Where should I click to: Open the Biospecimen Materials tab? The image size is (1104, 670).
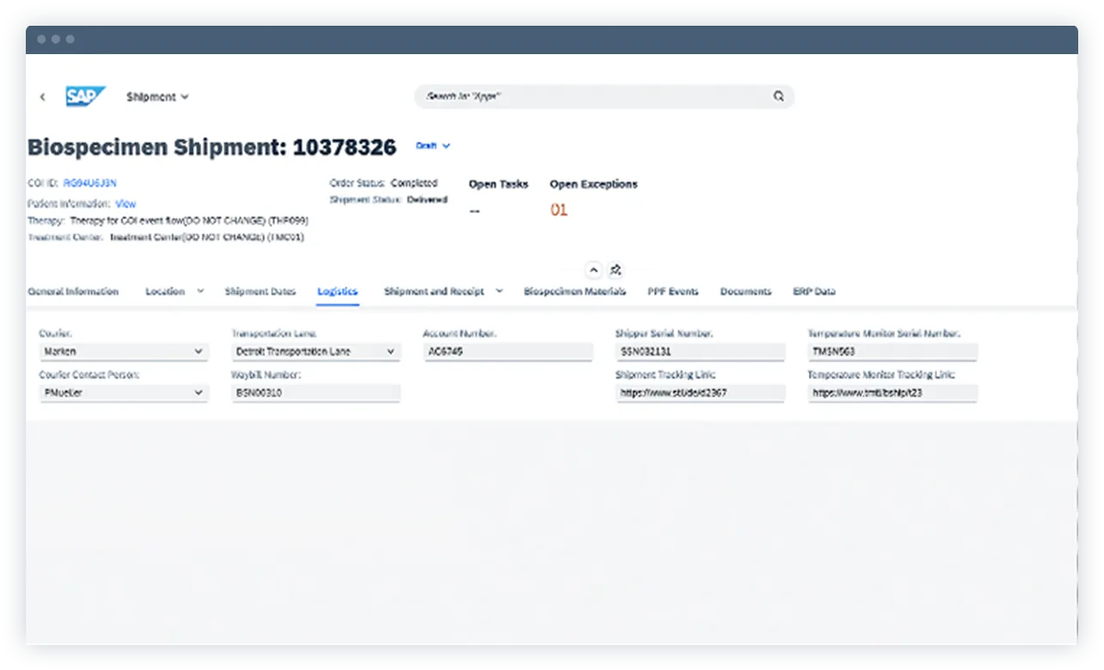tap(574, 291)
